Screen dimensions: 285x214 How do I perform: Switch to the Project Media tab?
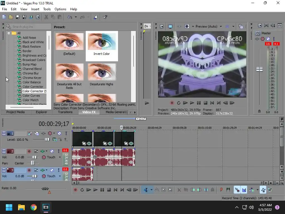pos(16,112)
